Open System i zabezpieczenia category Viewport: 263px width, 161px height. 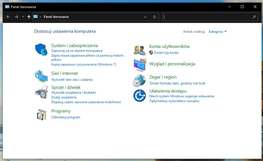tap(75, 45)
